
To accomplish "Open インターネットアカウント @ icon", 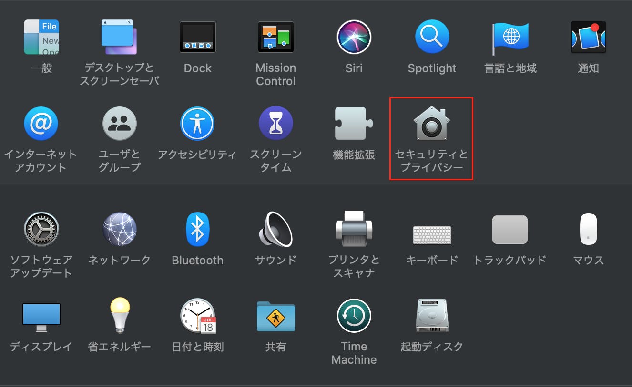I will [x=41, y=124].
